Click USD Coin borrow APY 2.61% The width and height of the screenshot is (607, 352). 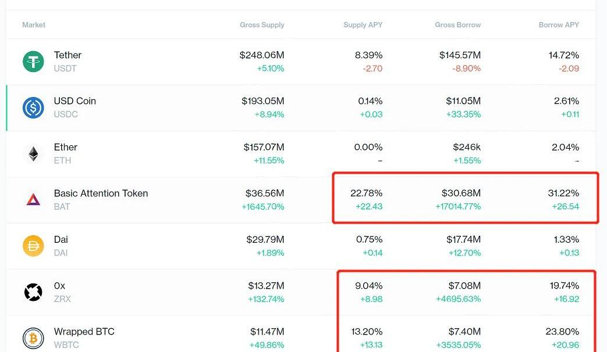click(x=566, y=101)
